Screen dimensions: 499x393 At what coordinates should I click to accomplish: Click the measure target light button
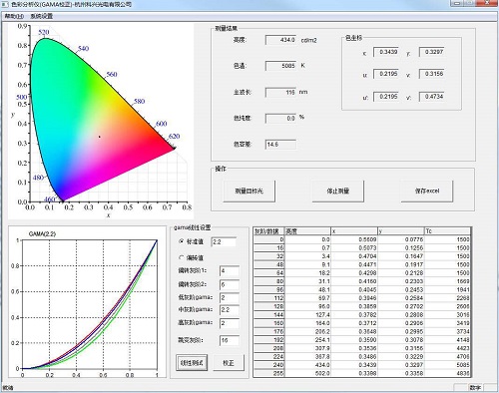point(249,191)
